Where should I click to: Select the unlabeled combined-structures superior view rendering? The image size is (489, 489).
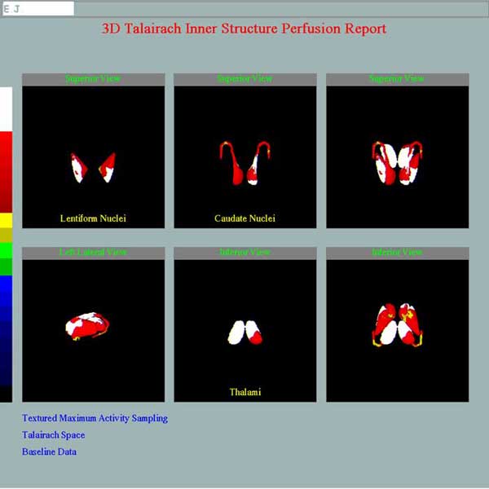pos(398,157)
